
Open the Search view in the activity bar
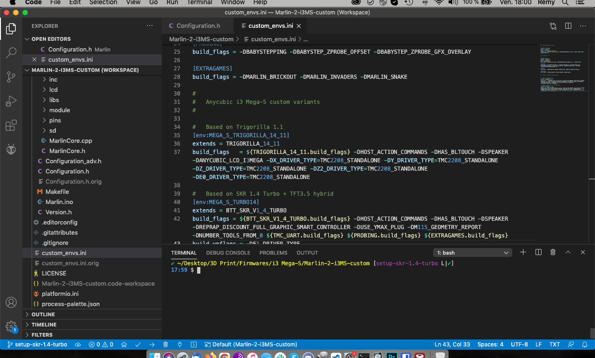(11, 53)
